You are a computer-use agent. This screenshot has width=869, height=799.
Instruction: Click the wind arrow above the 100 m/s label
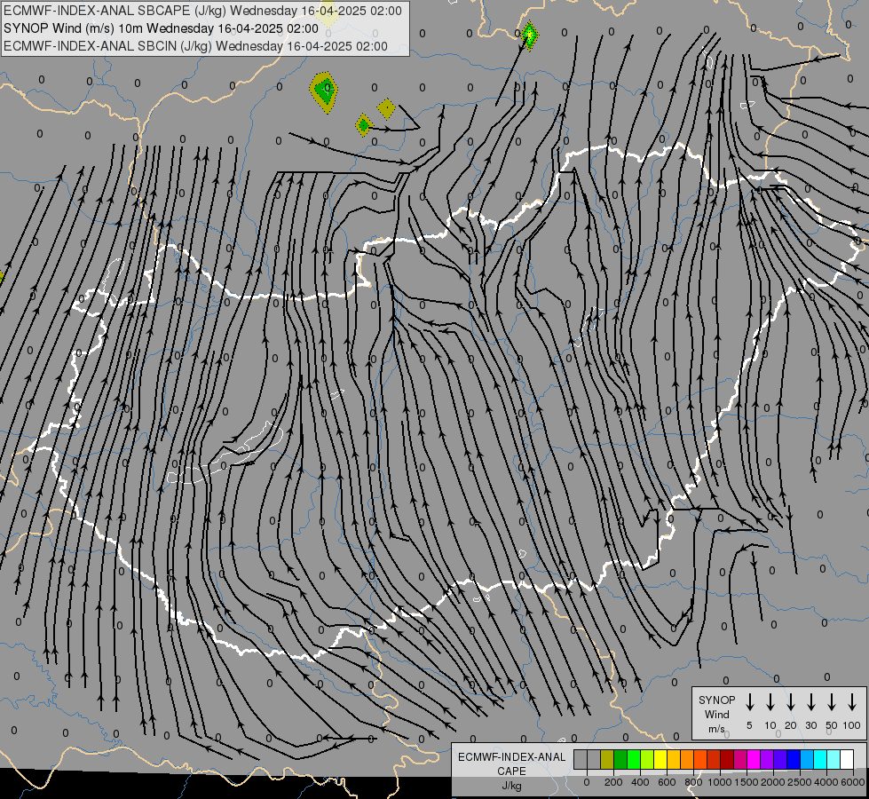[x=852, y=702]
